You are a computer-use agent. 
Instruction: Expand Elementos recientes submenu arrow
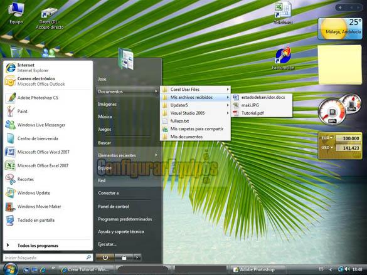[156, 155]
